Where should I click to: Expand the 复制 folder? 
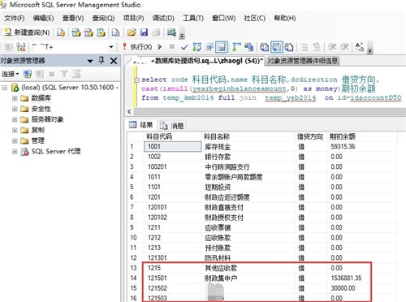[x=15, y=130]
